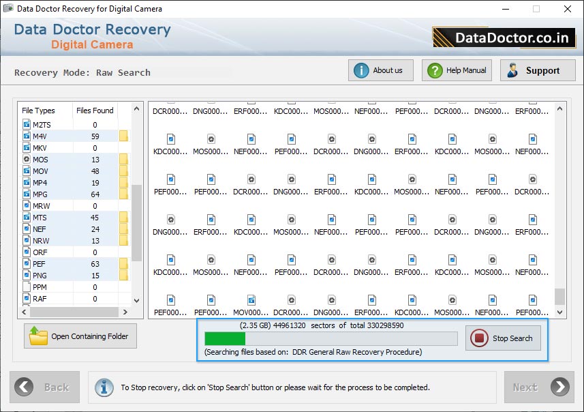Image resolution: width=584 pixels, height=412 pixels.
Task: Open the folder icon beside M4V row
Action: coord(123,136)
